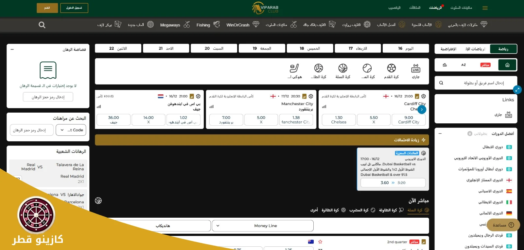Image resolution: width=524 pixels, height=250 pixels.
Task: Pick Chelsea odds 1.30
Action: point(339,120)
